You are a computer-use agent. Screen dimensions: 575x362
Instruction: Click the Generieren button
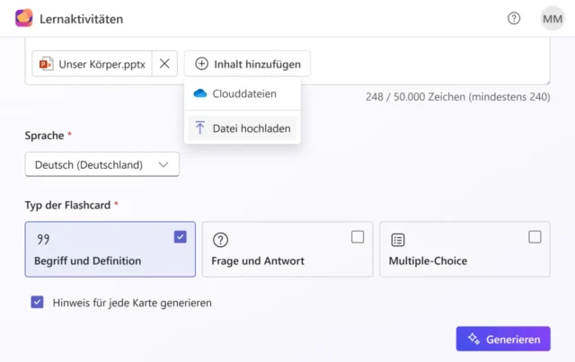coord(503,339)
